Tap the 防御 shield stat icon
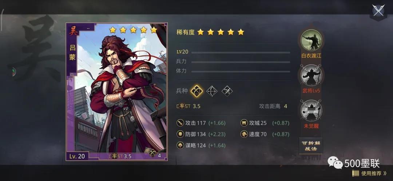 pos(180,134)
